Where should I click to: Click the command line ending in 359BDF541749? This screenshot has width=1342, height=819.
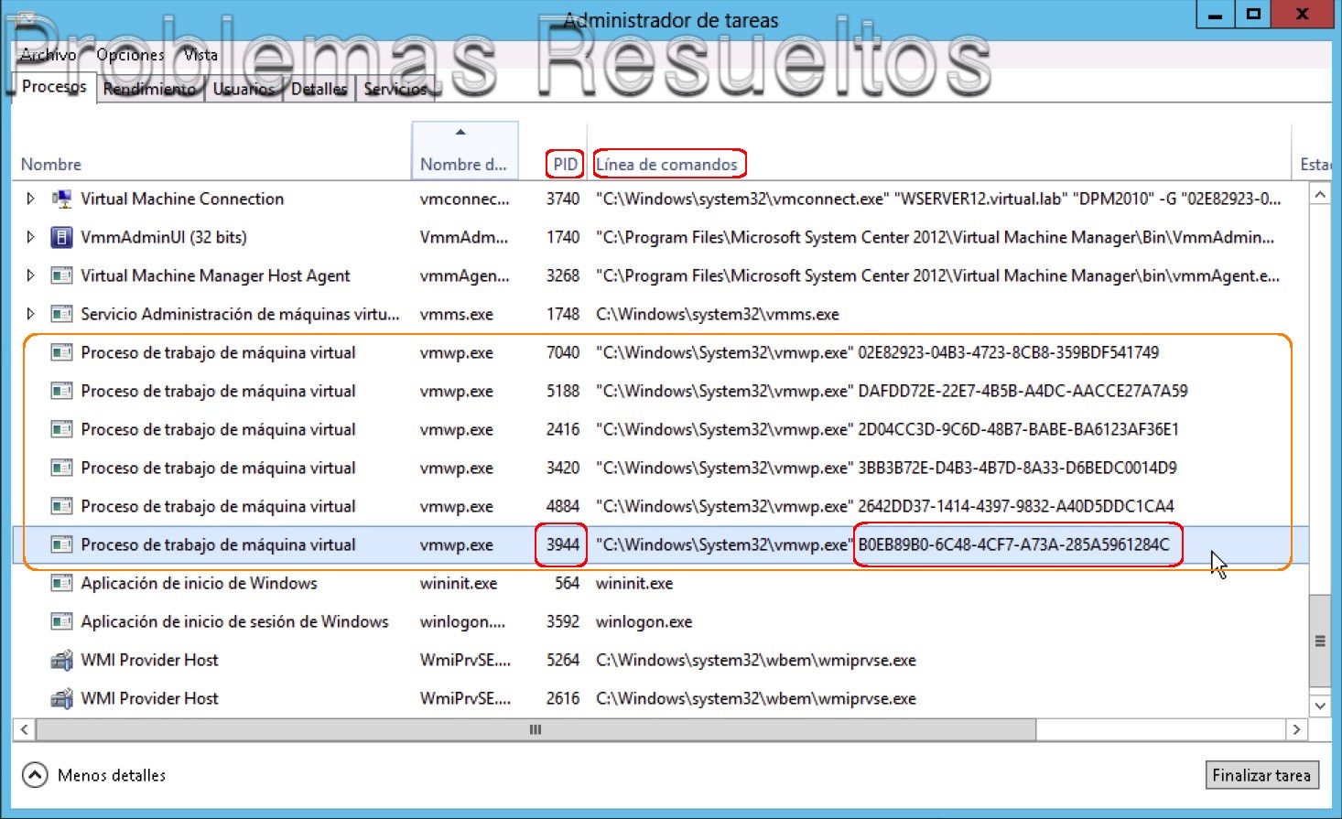(877, 352)
